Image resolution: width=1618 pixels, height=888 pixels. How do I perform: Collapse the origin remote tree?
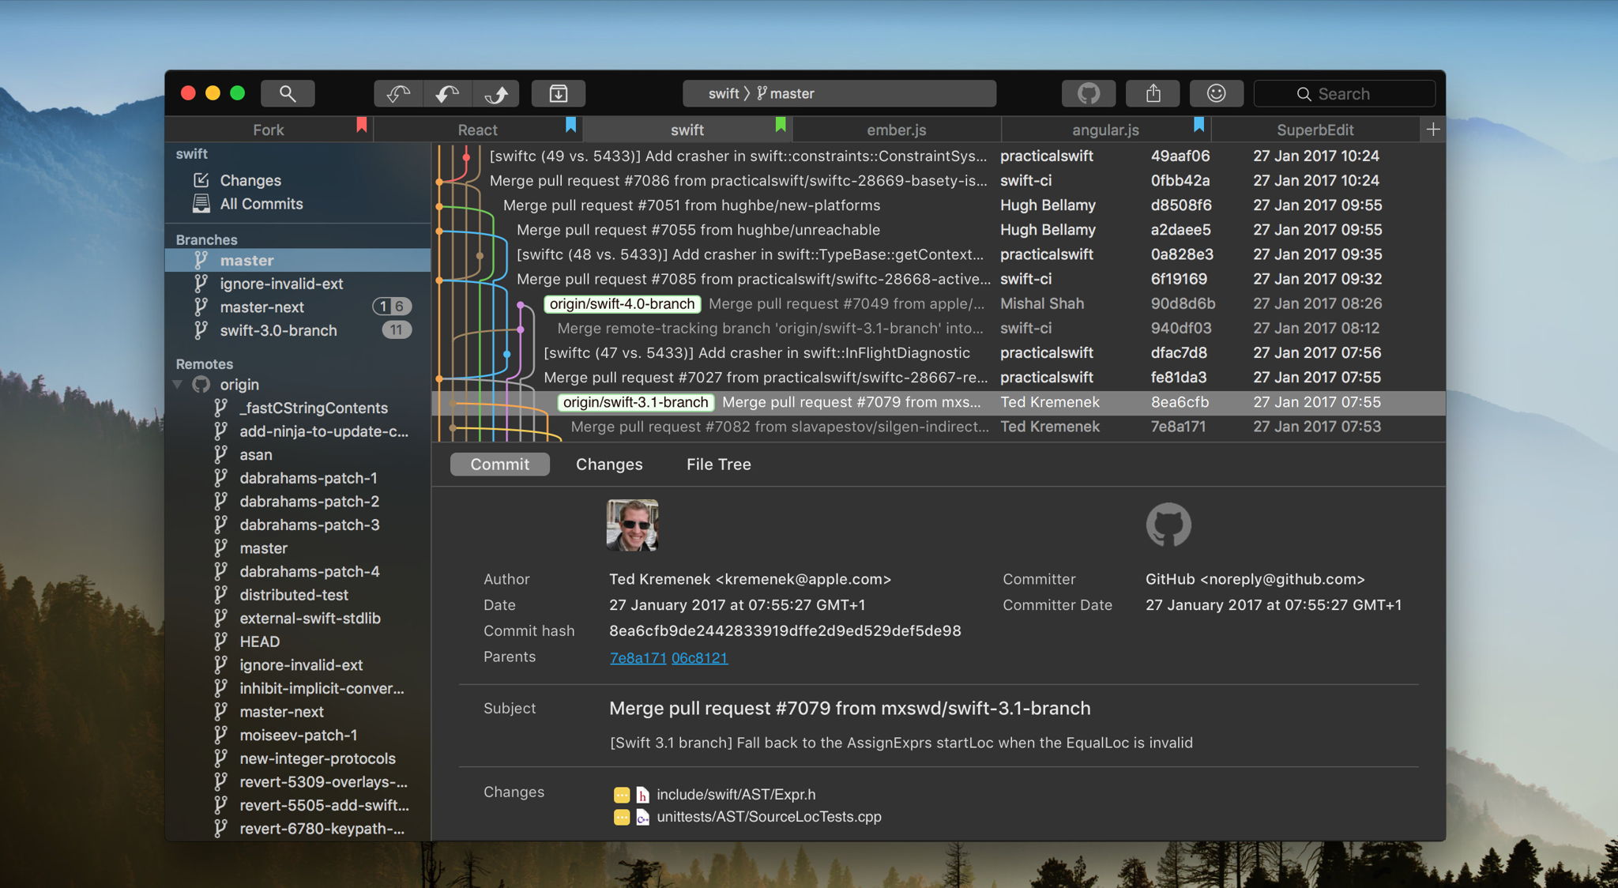(178, 385)
